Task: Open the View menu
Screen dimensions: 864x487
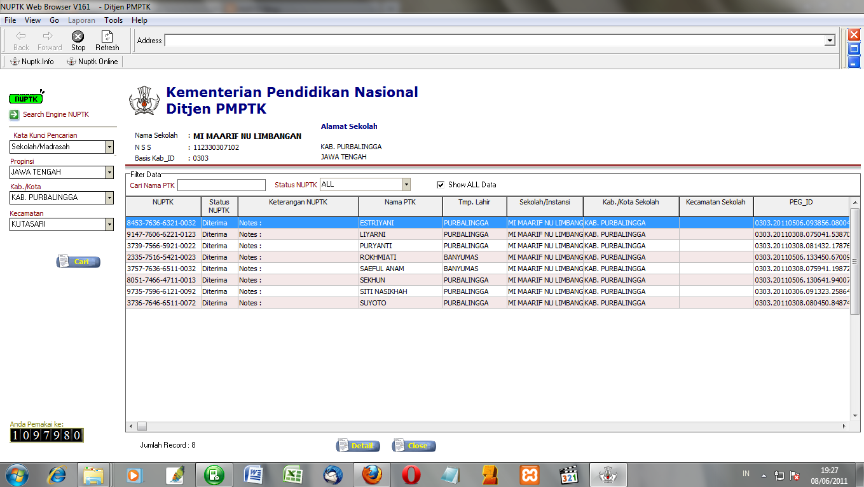Action: point(32,20)
